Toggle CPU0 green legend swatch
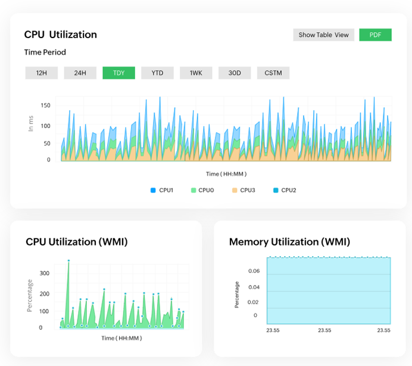 [193, 191]
